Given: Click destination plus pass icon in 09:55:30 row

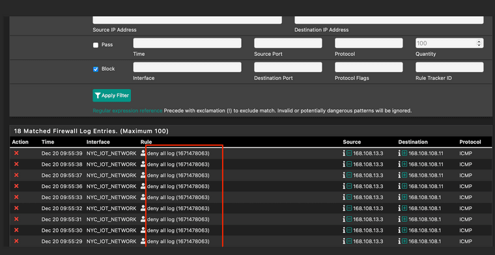Looking at the screenshot, I should (404, 231).
